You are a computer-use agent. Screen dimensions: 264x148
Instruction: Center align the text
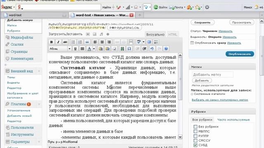pos(102,42)
